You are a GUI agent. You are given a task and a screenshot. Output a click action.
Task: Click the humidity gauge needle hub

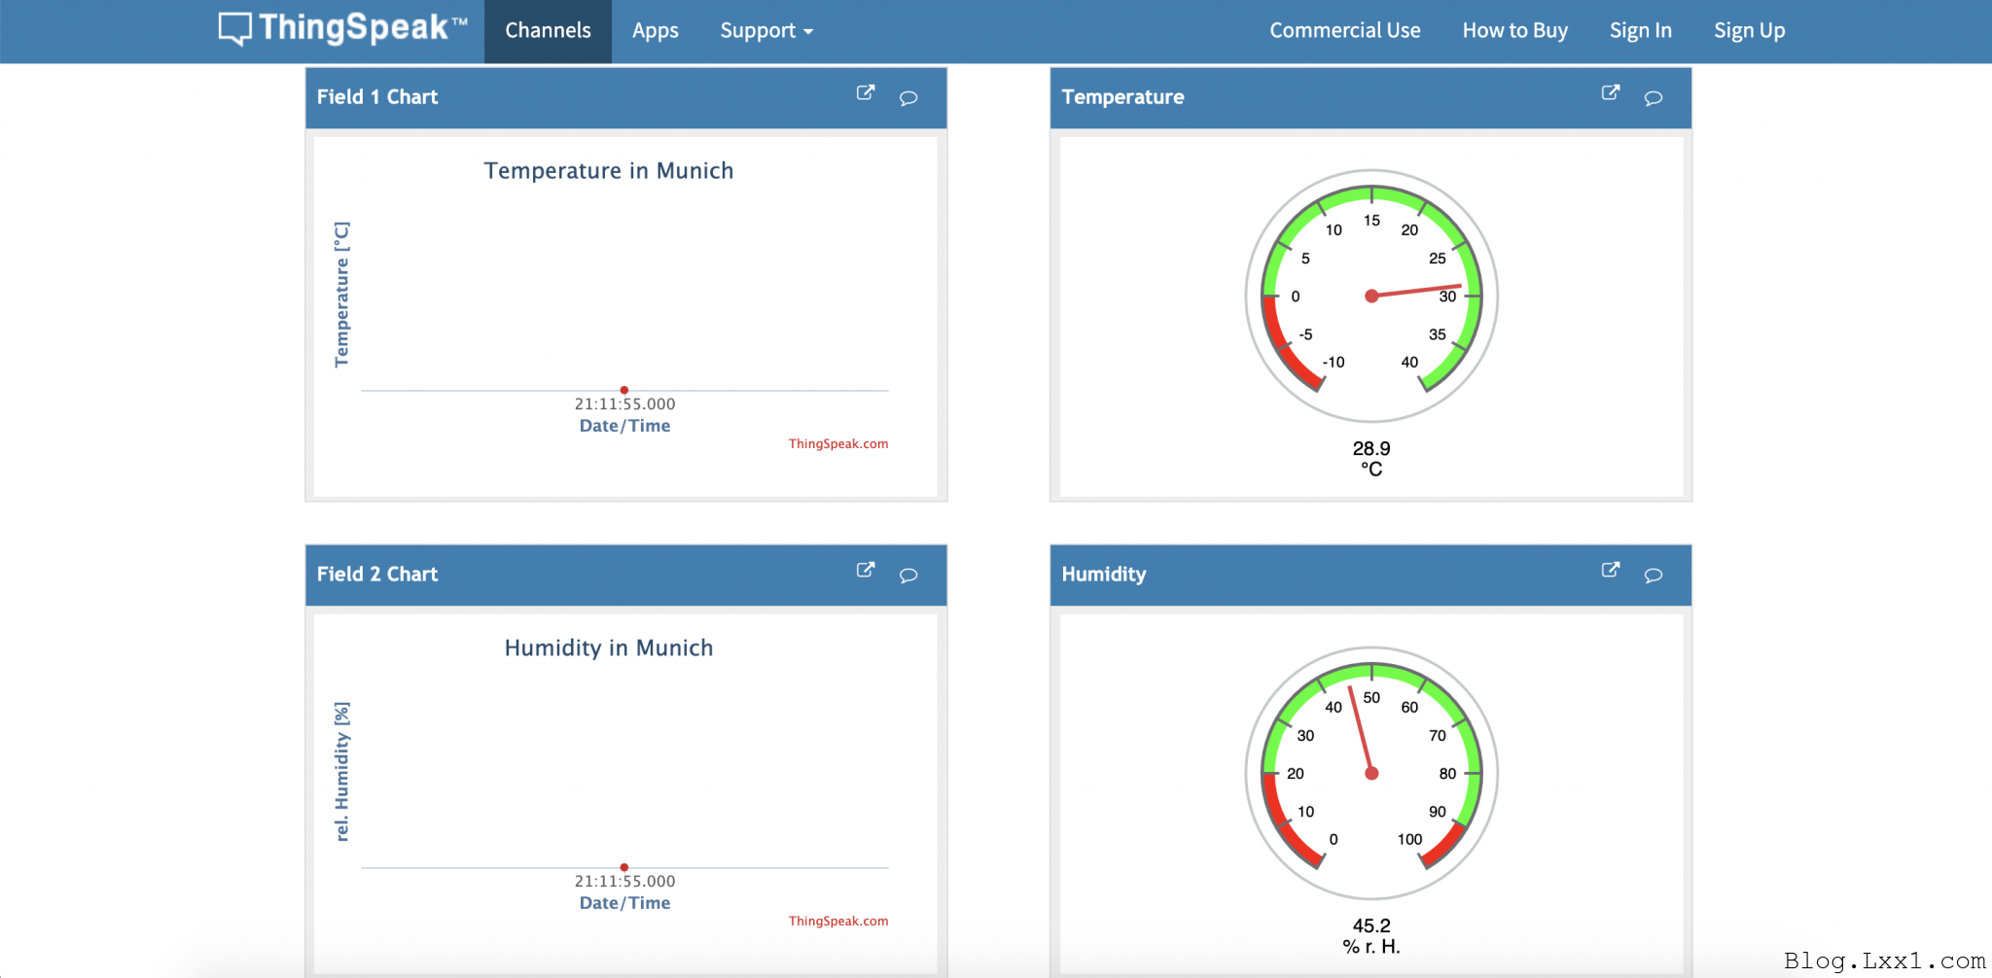click(x=1371, y=773)
